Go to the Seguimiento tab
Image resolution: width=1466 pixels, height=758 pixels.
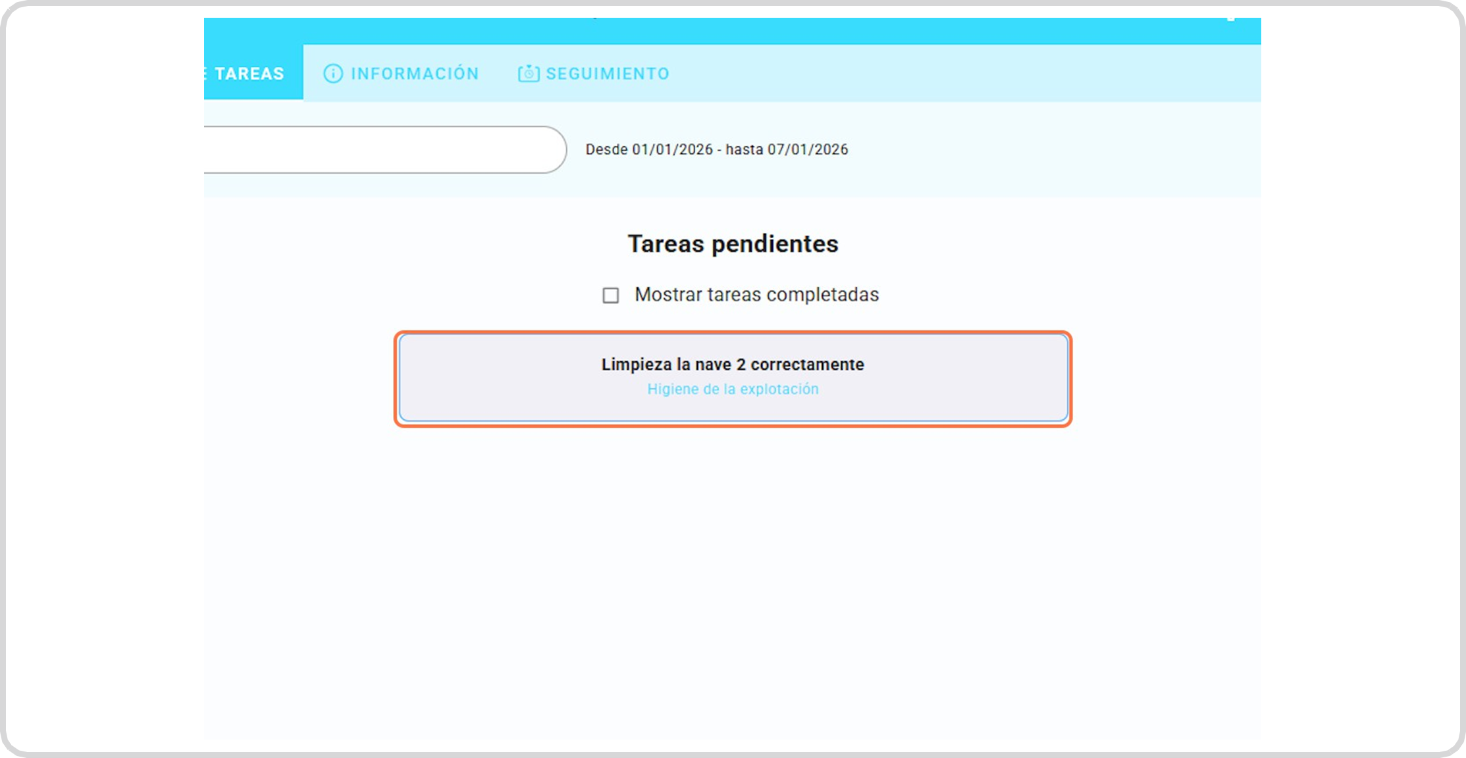(607, 74)
